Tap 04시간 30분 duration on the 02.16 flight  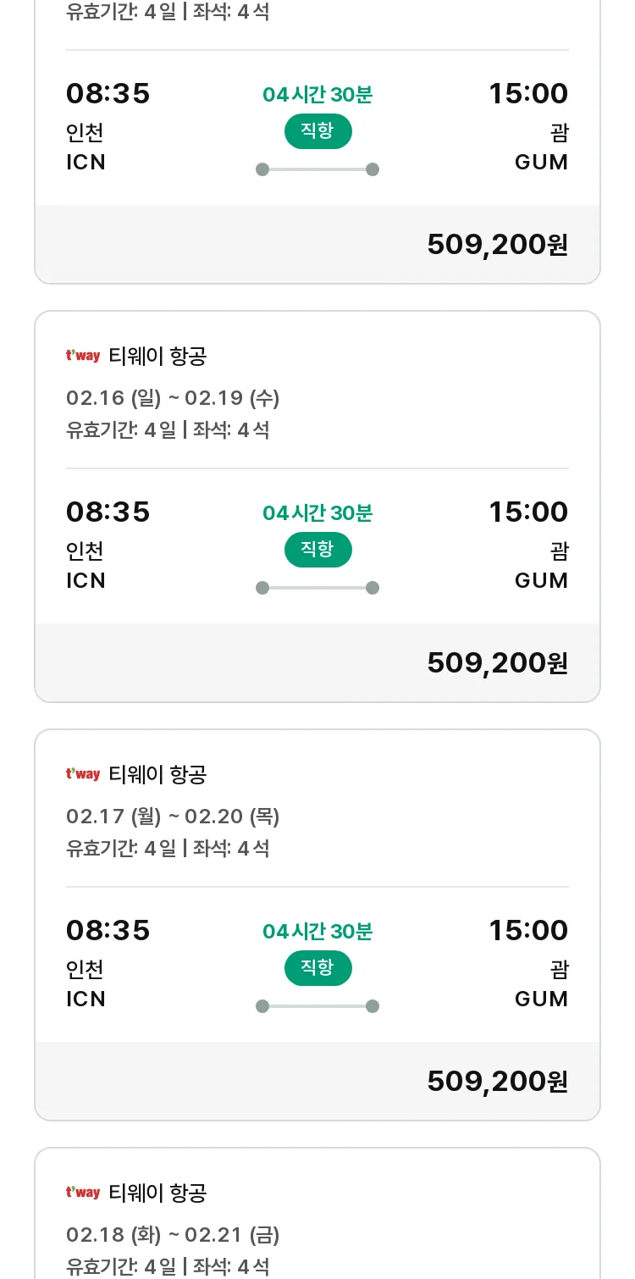click(x=317, y=513)
